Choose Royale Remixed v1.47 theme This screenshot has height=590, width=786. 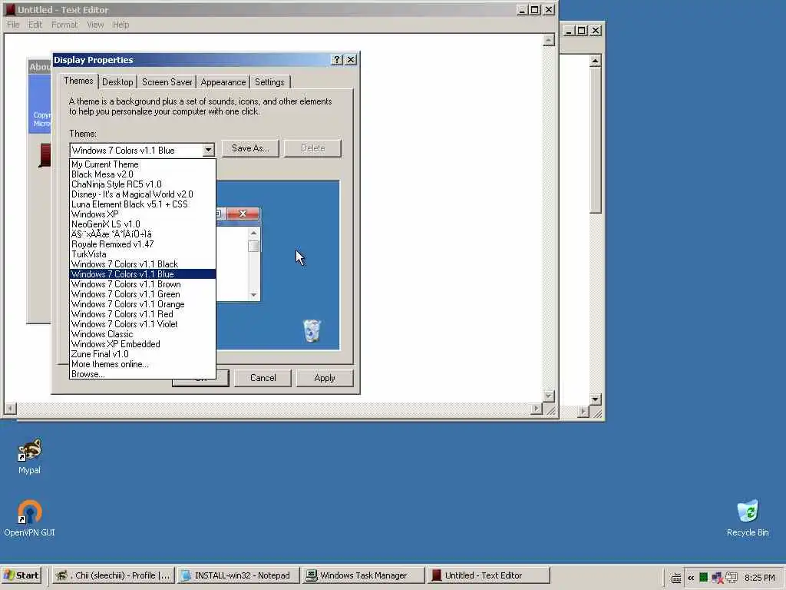[142, 244]
